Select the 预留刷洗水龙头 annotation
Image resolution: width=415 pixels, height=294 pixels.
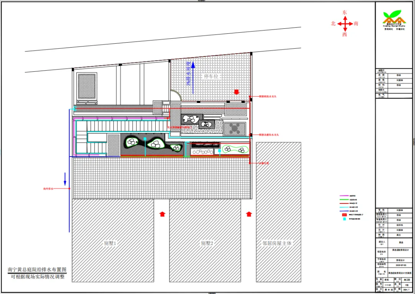coord(267,96)
